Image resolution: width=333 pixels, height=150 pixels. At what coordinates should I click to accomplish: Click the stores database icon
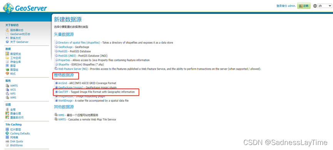[x=7, y=62]
